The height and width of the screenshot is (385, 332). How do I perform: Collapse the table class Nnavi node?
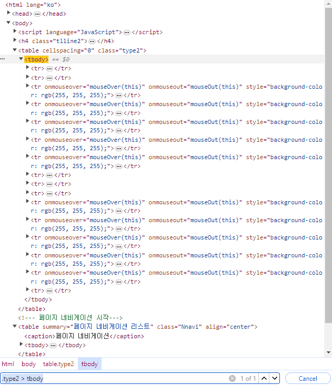[x=15, y=326]
